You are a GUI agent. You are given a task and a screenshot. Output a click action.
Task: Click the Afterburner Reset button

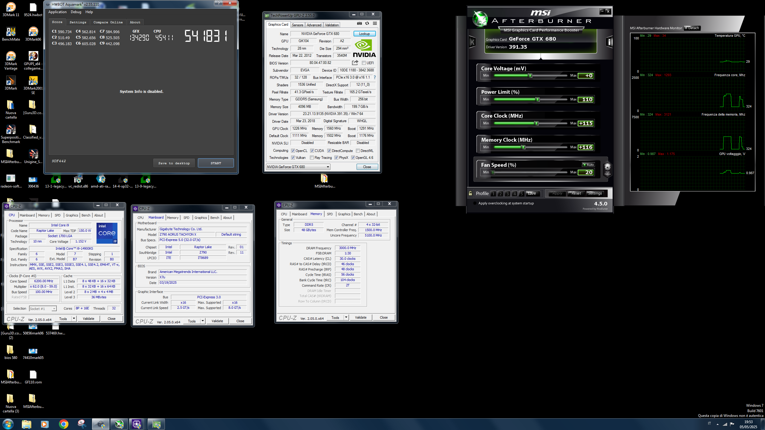coord(576,193)
